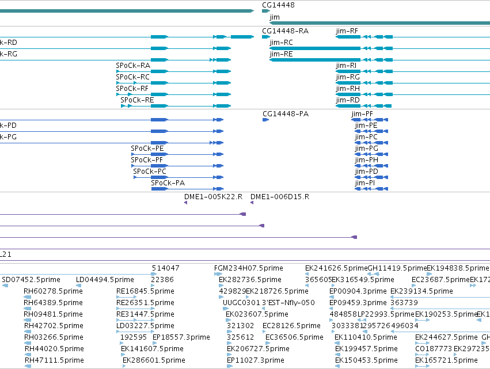Click the SPoCk-RA transcript label
The width and height of the screenshot is (490, 369).
click(133, 66)
